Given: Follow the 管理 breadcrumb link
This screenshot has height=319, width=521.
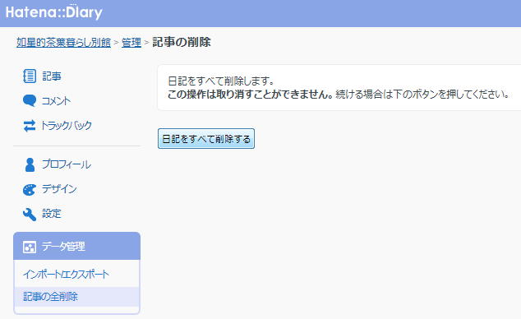Looking at the screenshot, I should click(x=131, y=42).
